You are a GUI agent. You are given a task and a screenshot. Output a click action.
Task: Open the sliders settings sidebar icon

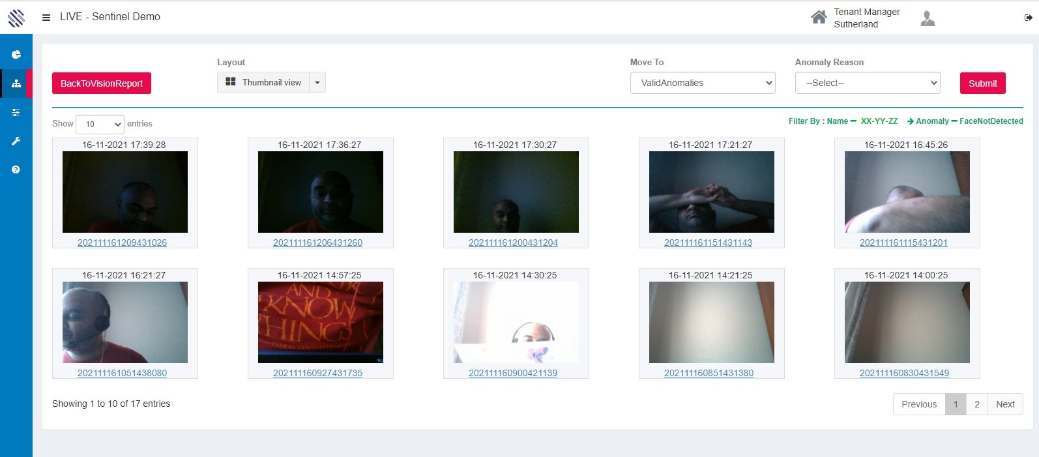tap(16, 112)
